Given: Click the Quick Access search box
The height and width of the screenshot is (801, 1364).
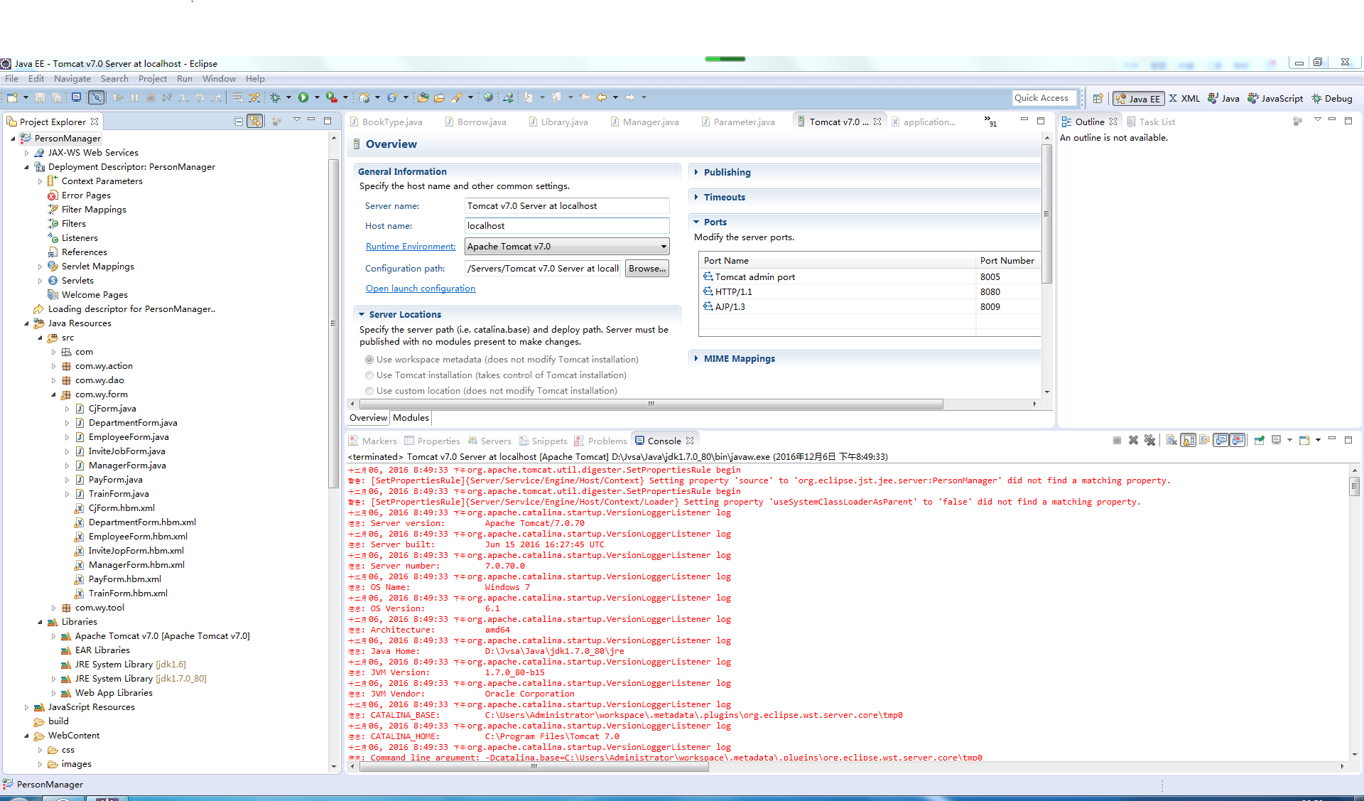Looking at the screenshot, I should [1044, 98].
